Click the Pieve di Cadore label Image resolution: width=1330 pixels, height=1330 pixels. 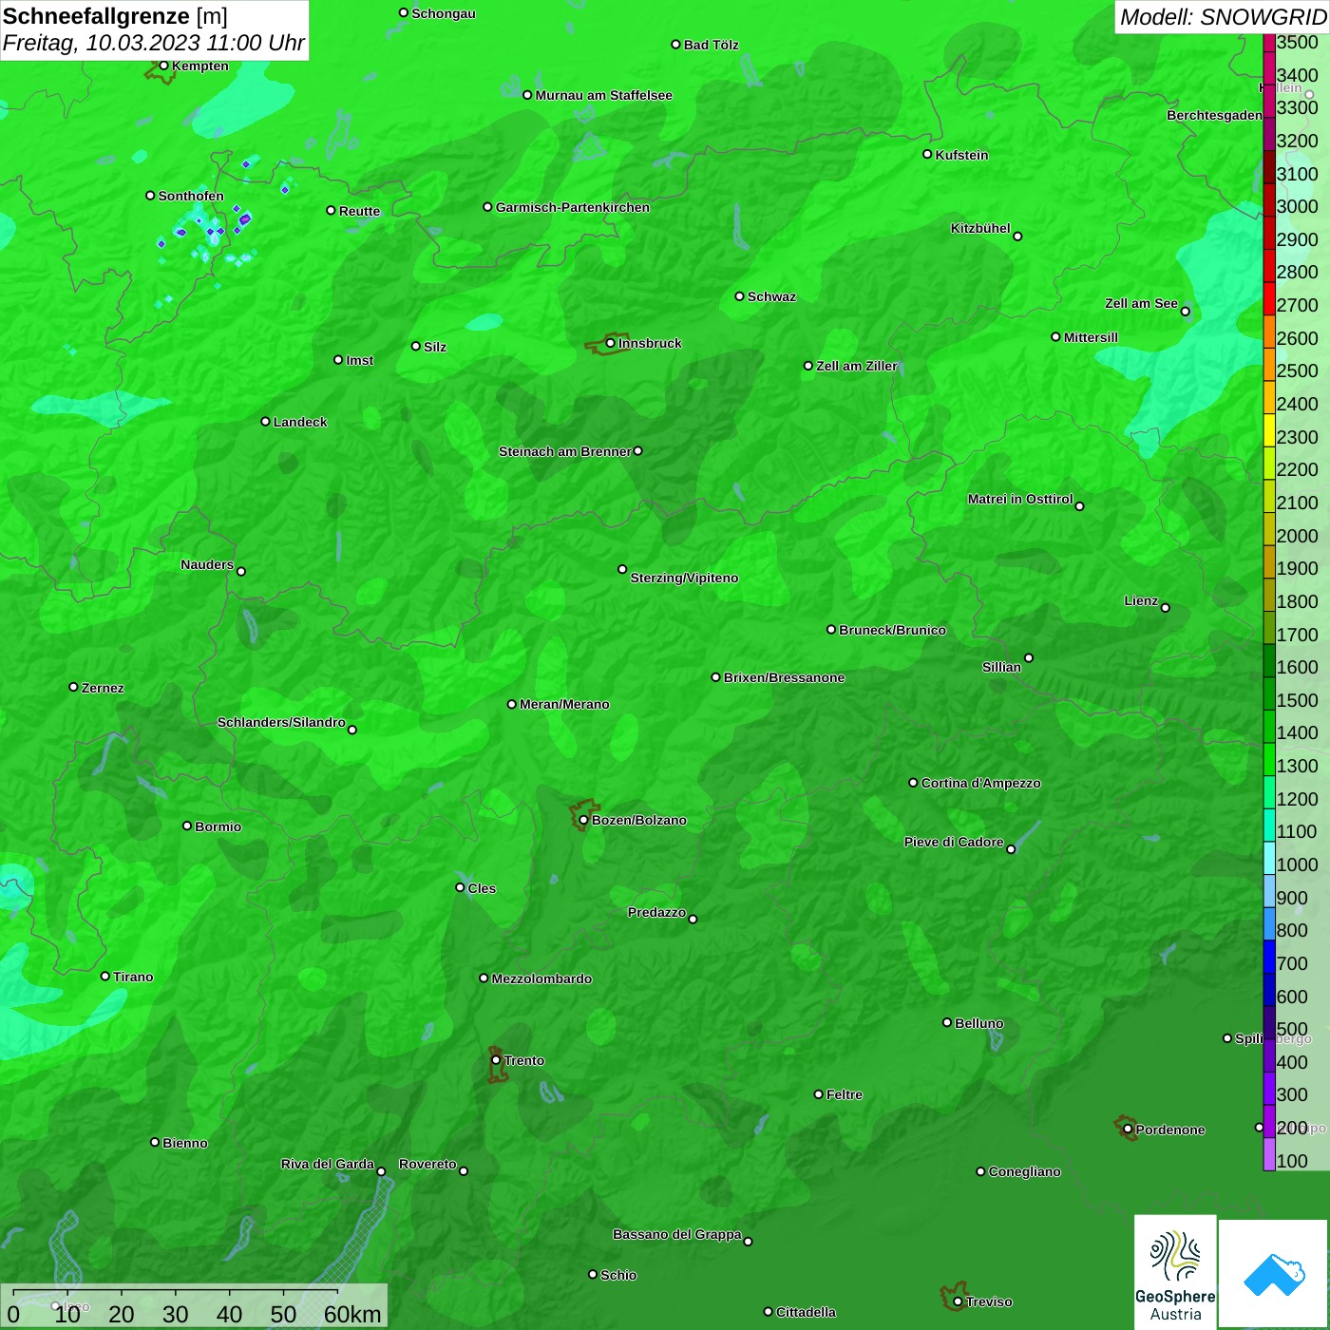(954, 842)
